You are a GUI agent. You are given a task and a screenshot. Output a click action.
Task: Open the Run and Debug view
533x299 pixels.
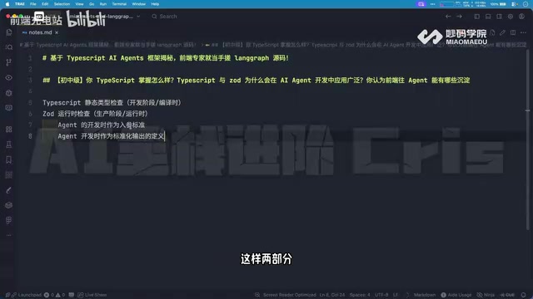point(9,92)
